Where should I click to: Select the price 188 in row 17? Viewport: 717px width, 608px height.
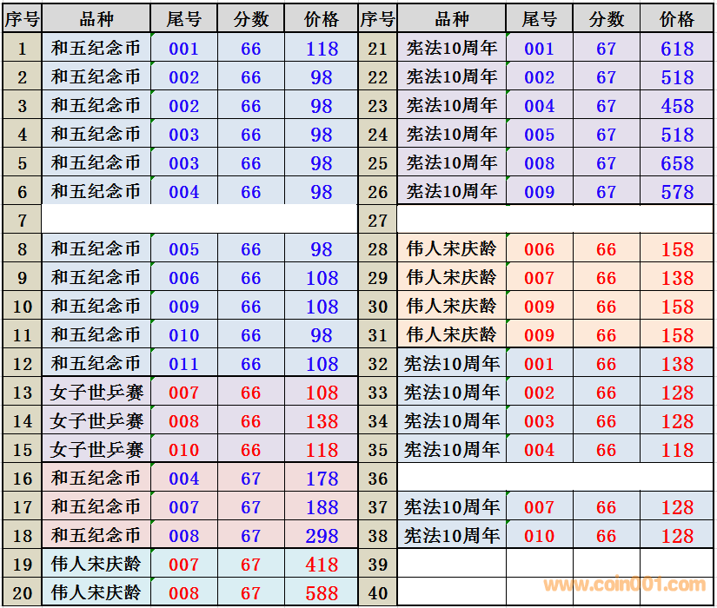point(322,507)
